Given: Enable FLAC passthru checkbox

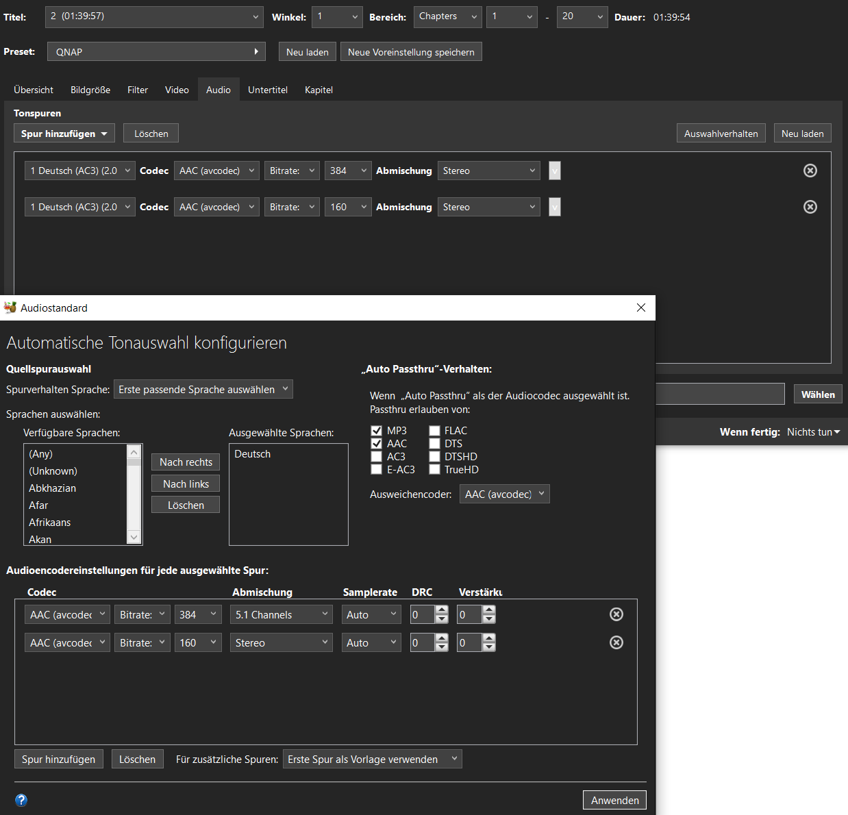Looking at the screenshot, I should pyautogui.click(x=434, y=431).
